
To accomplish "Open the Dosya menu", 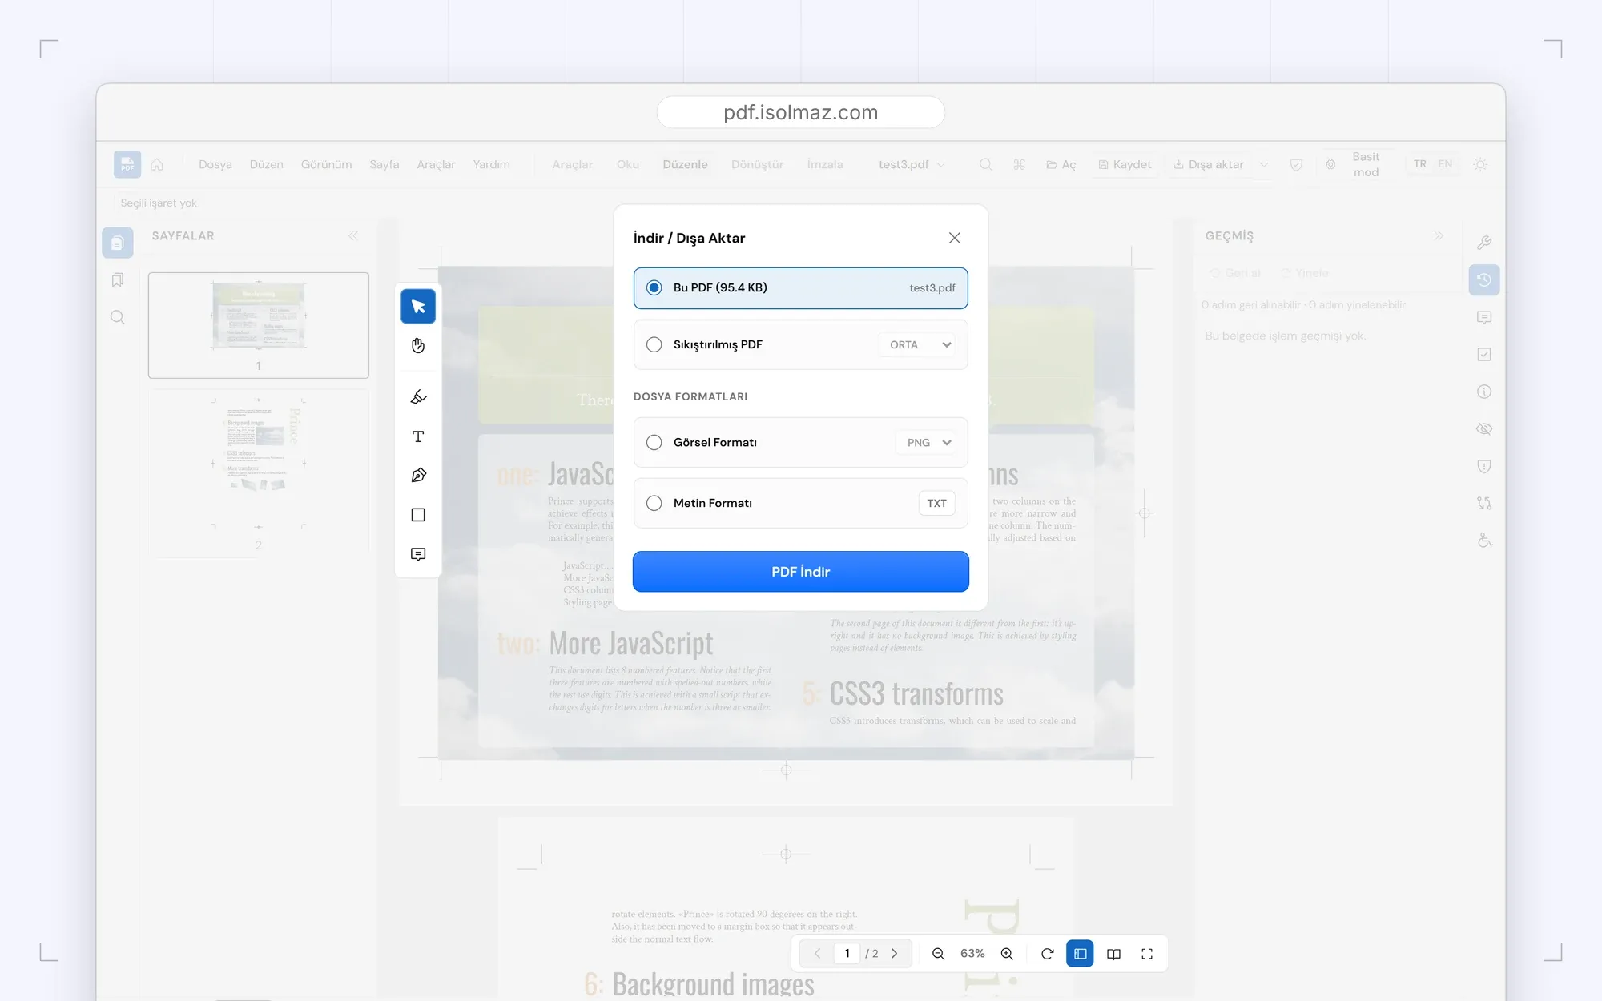I will pyautogui.click(x=215, y=164).
